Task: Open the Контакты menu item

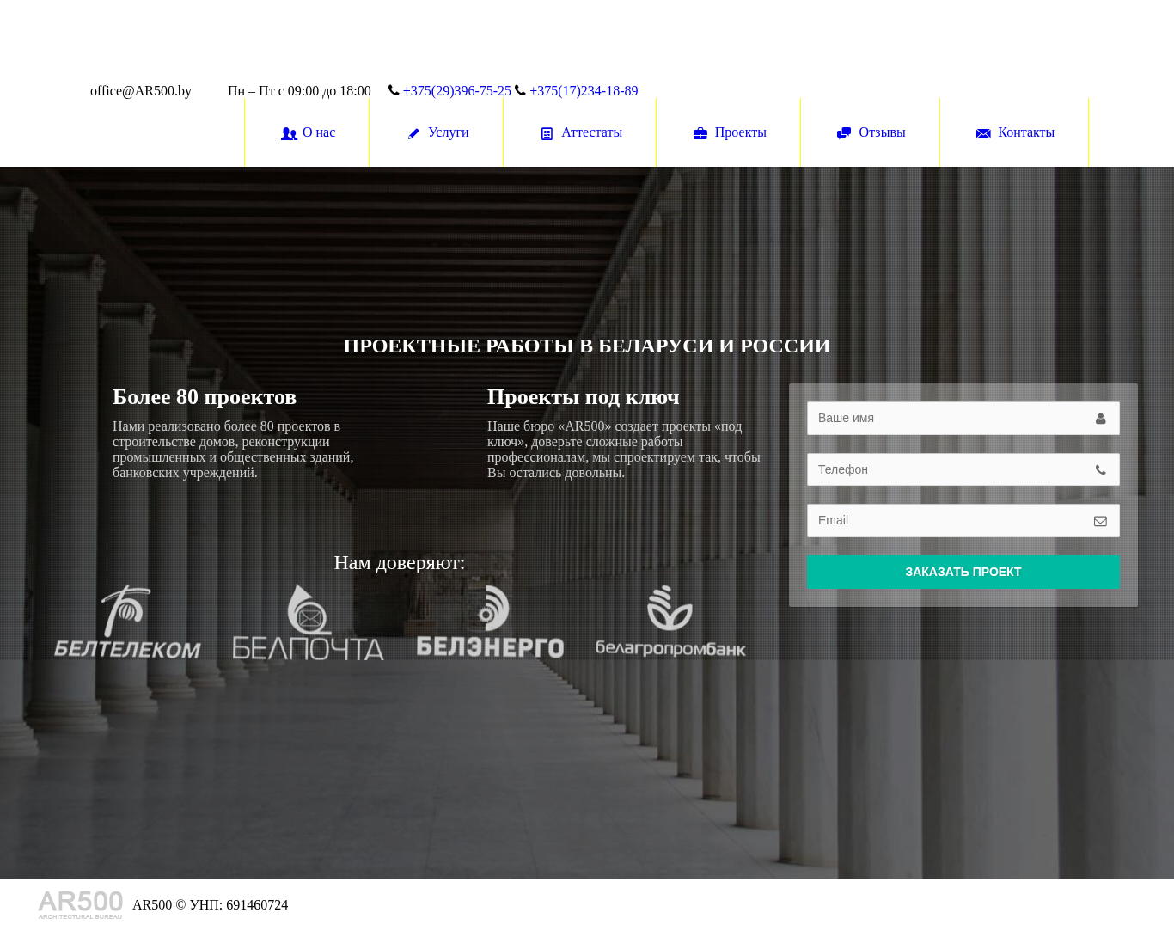Action: [1014, 132]
